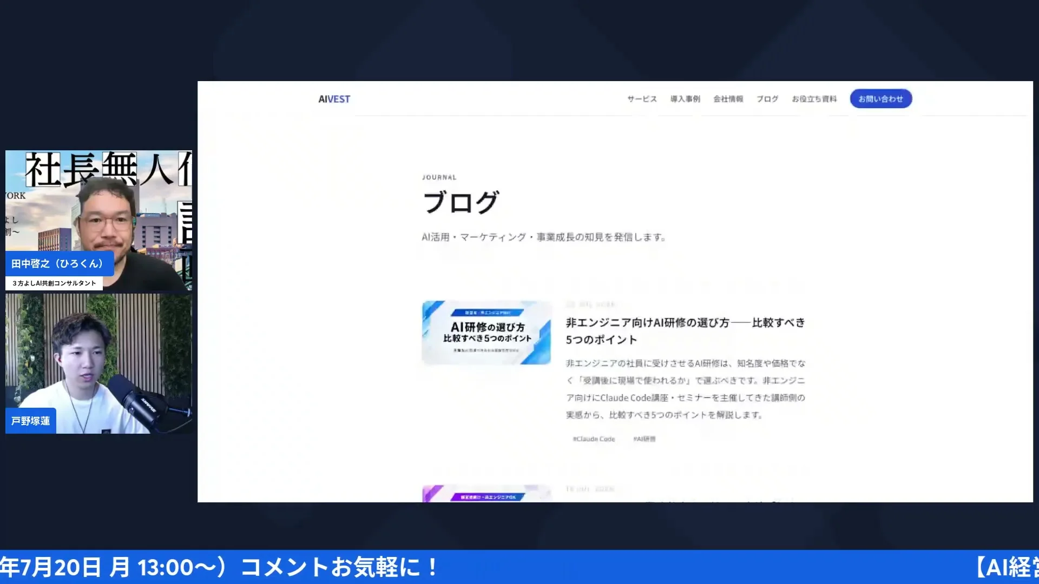Click the 田中啓之（ひろくん） name label
This screenshot has height=584, width=1039.
tap(59, 264)
